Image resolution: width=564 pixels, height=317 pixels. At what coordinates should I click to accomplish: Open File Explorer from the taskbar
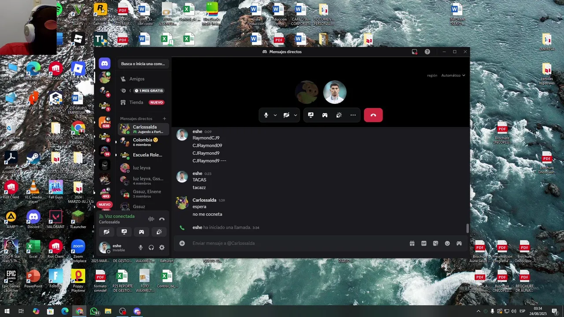tap(108, 311)
